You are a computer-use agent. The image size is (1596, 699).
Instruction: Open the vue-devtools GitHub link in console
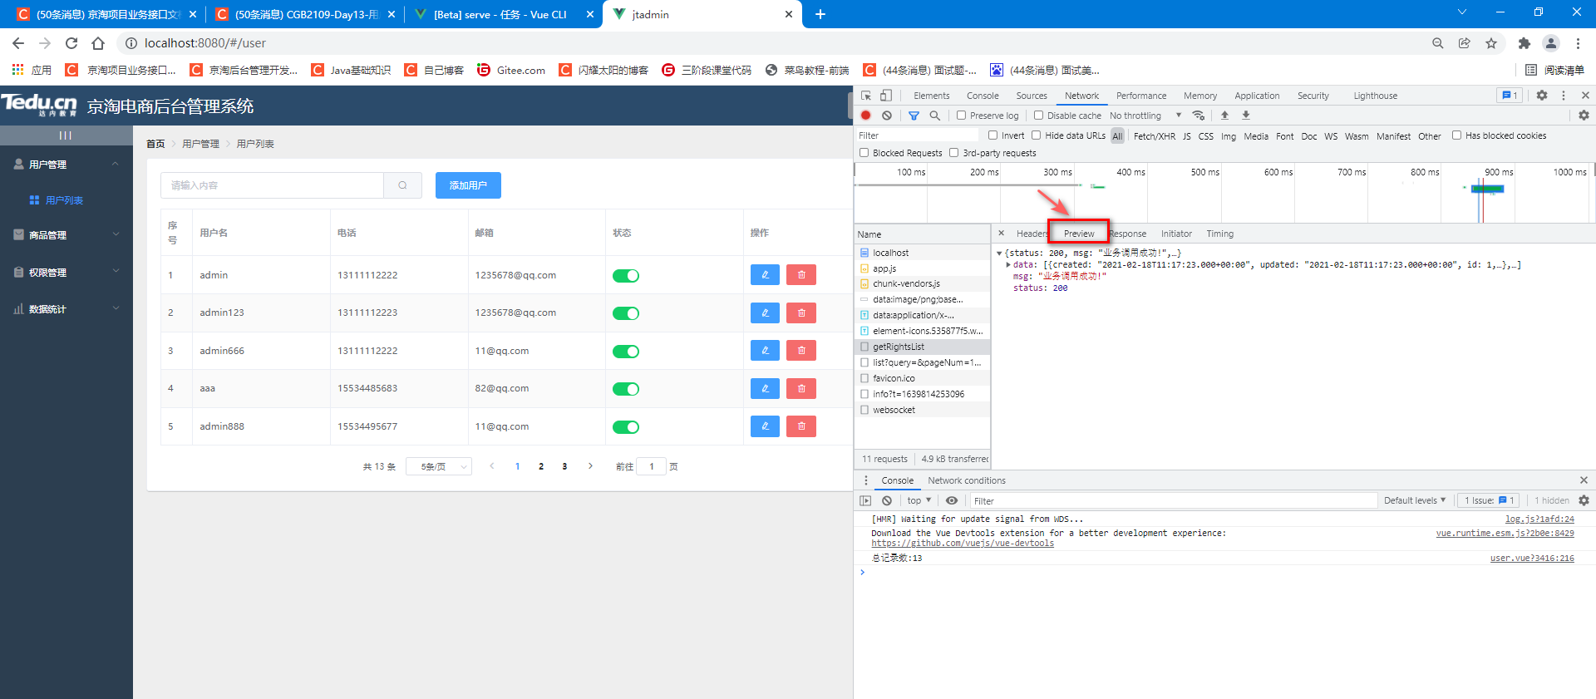(x=963, y=544)
